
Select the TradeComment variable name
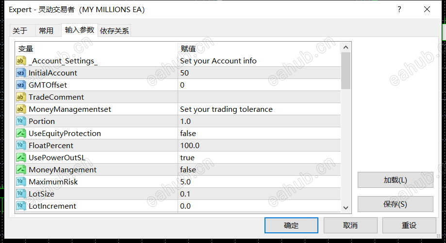56,97
